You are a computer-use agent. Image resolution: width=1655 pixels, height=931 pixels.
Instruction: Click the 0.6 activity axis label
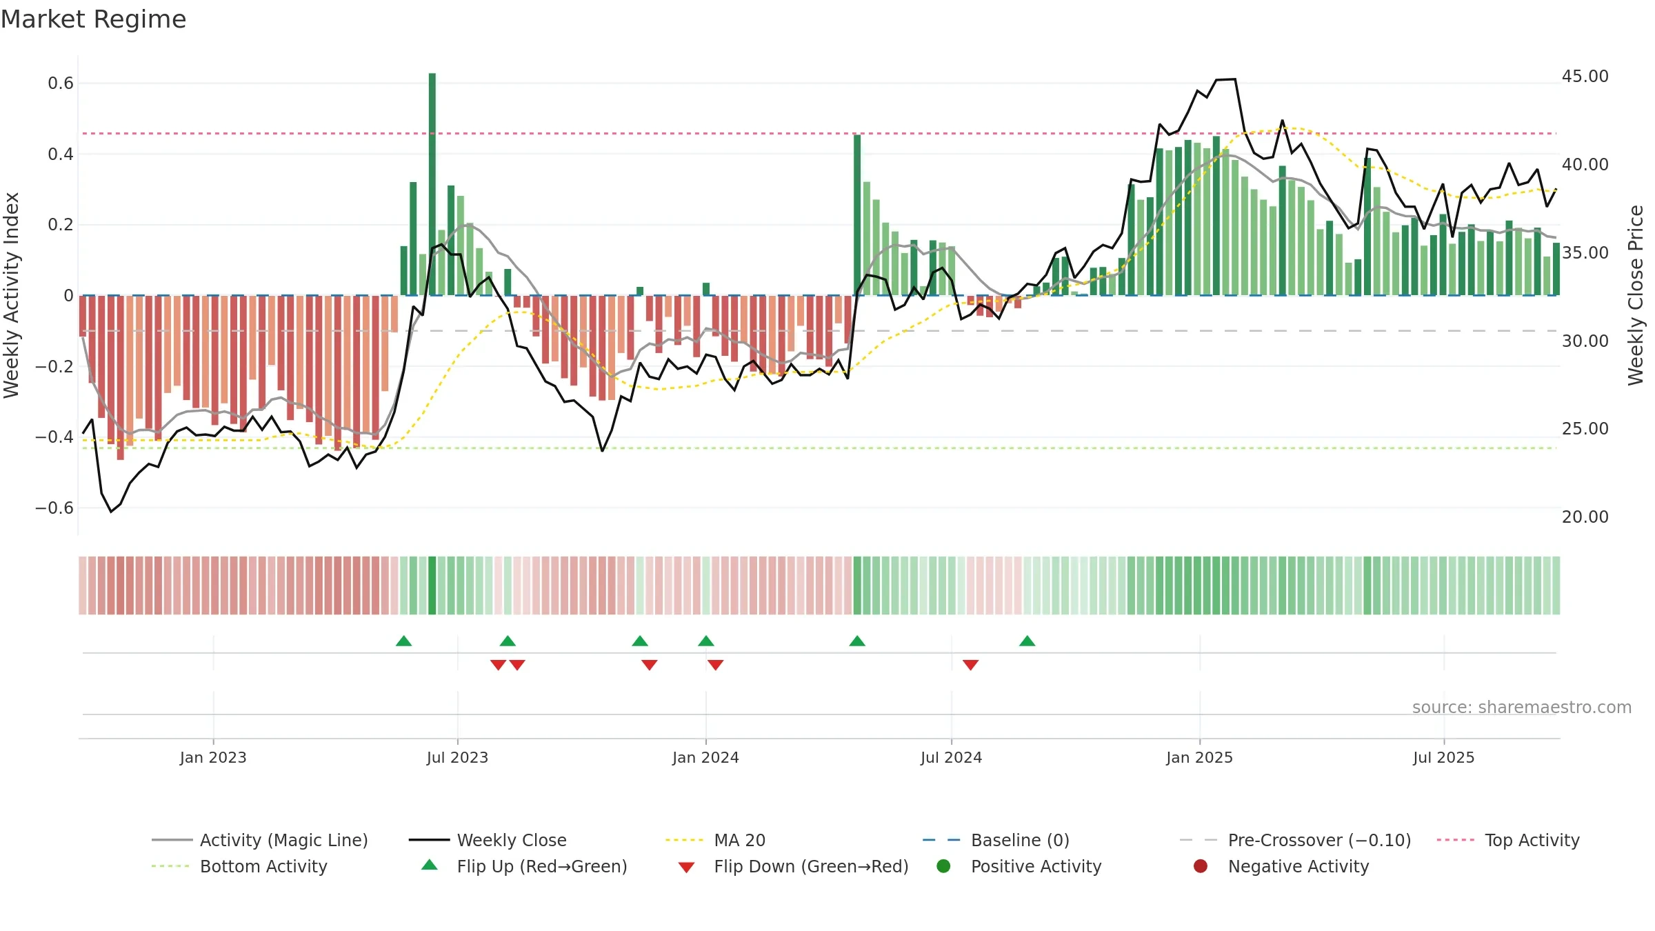61,83
